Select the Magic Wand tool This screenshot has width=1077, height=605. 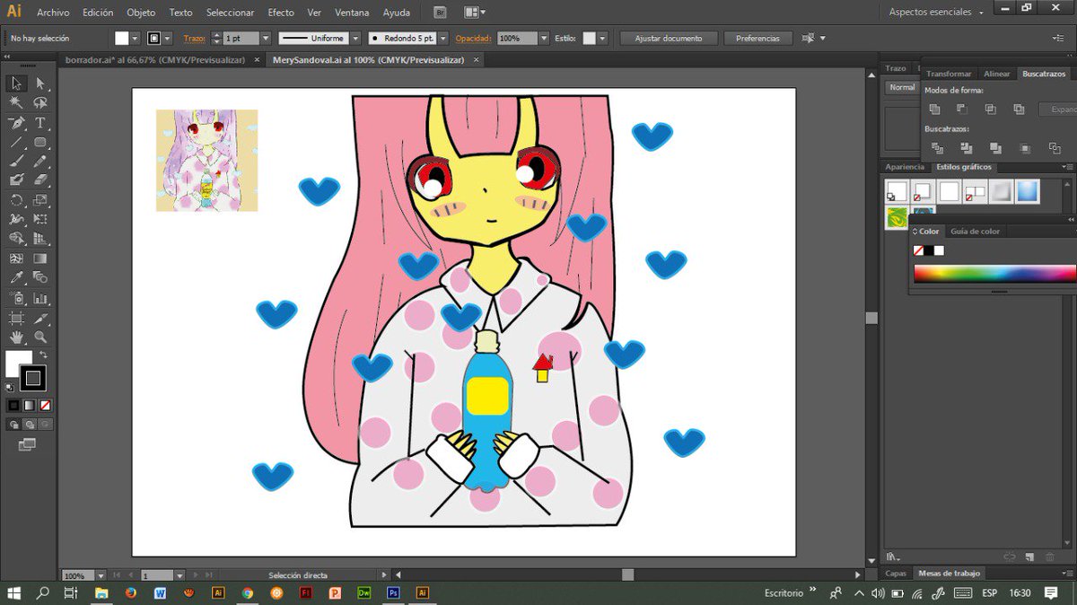(16, 102)
